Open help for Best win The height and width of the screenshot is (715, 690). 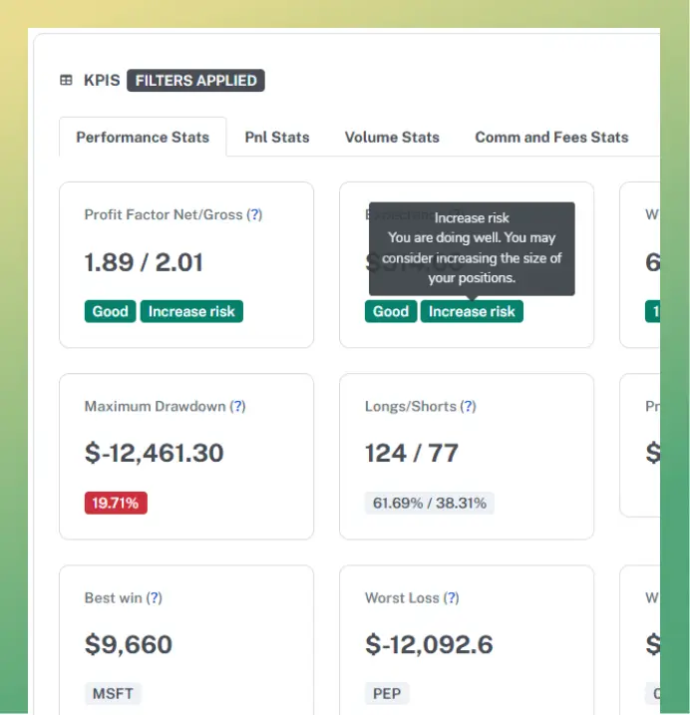coord(155,597)
